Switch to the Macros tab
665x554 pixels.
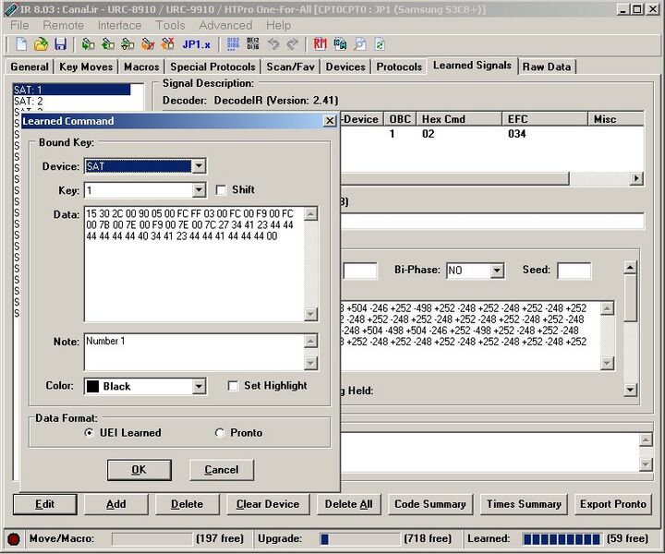tap(141, 67)
